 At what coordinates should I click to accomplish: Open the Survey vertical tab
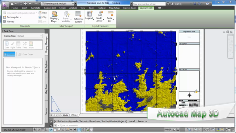(x=46, y=111)
